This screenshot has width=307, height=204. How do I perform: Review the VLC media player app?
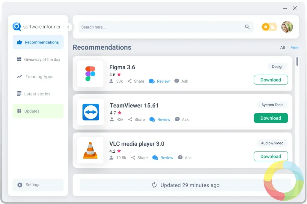pos(163,158)
